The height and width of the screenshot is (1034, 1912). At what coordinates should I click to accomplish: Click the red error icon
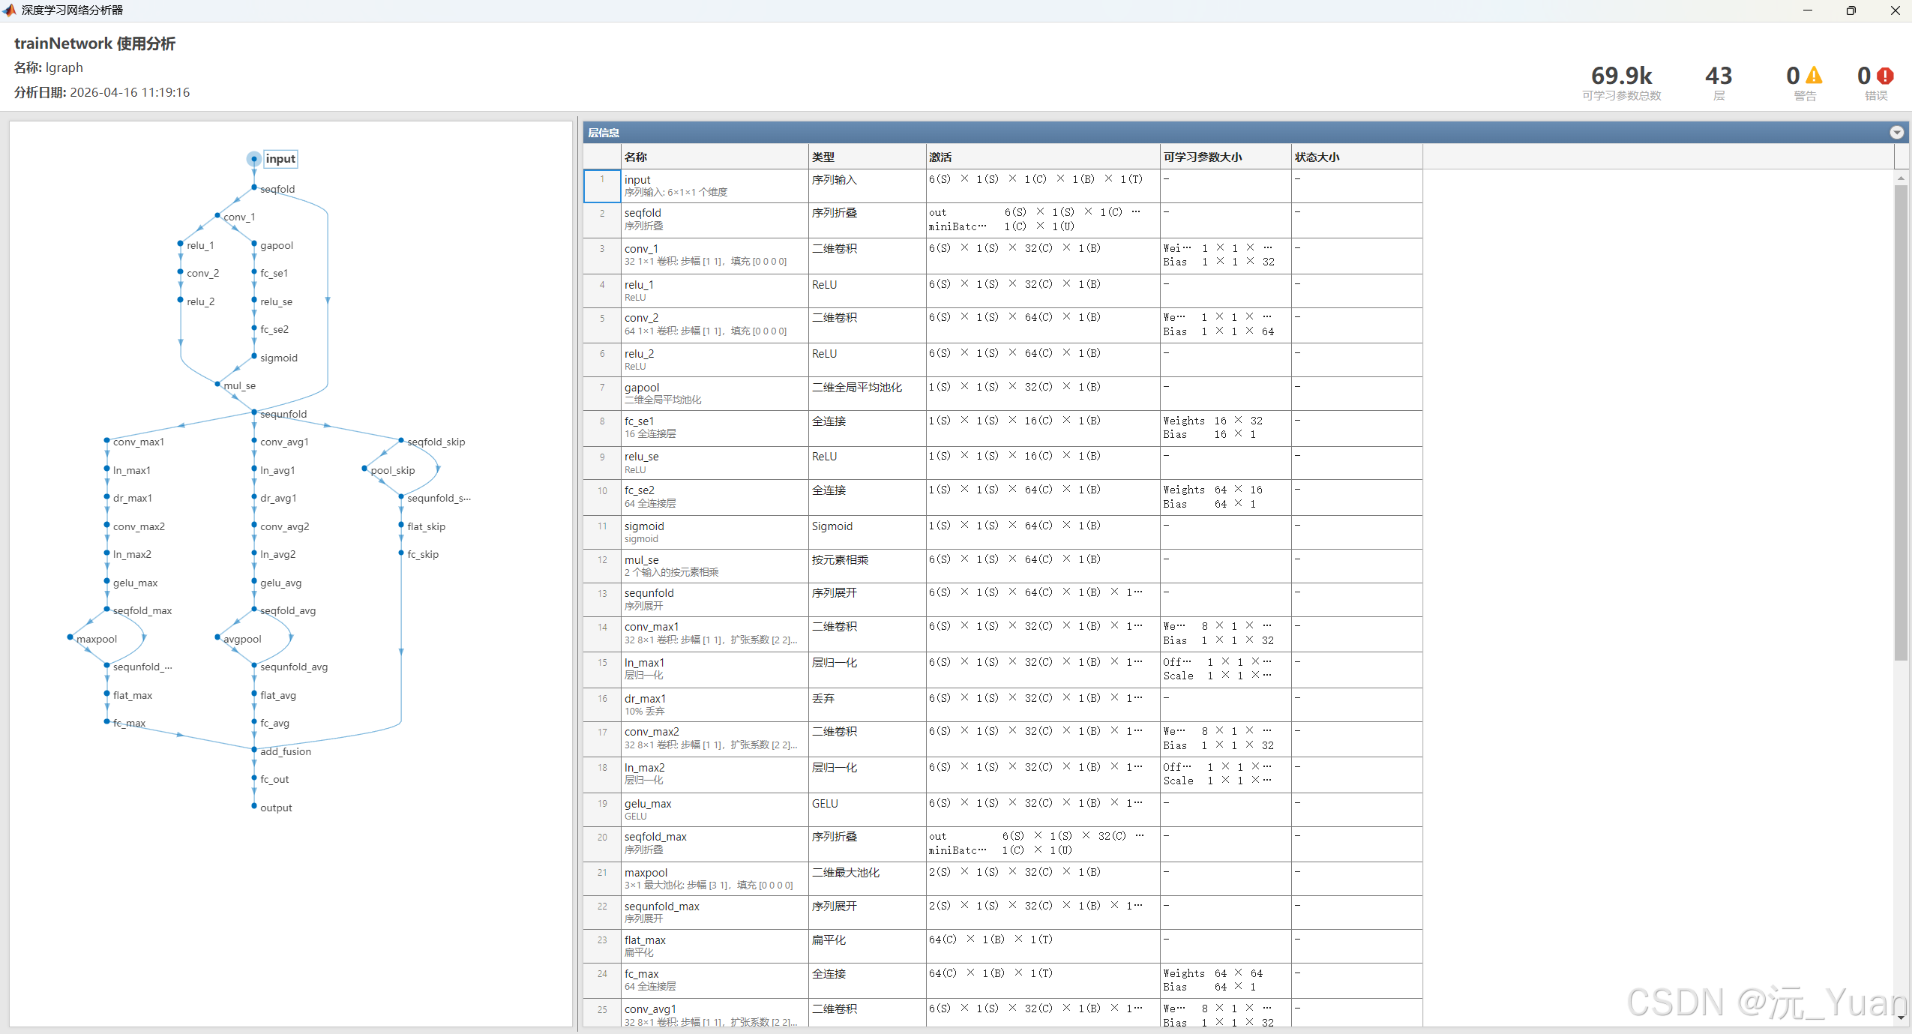(x=1885, y=76)
